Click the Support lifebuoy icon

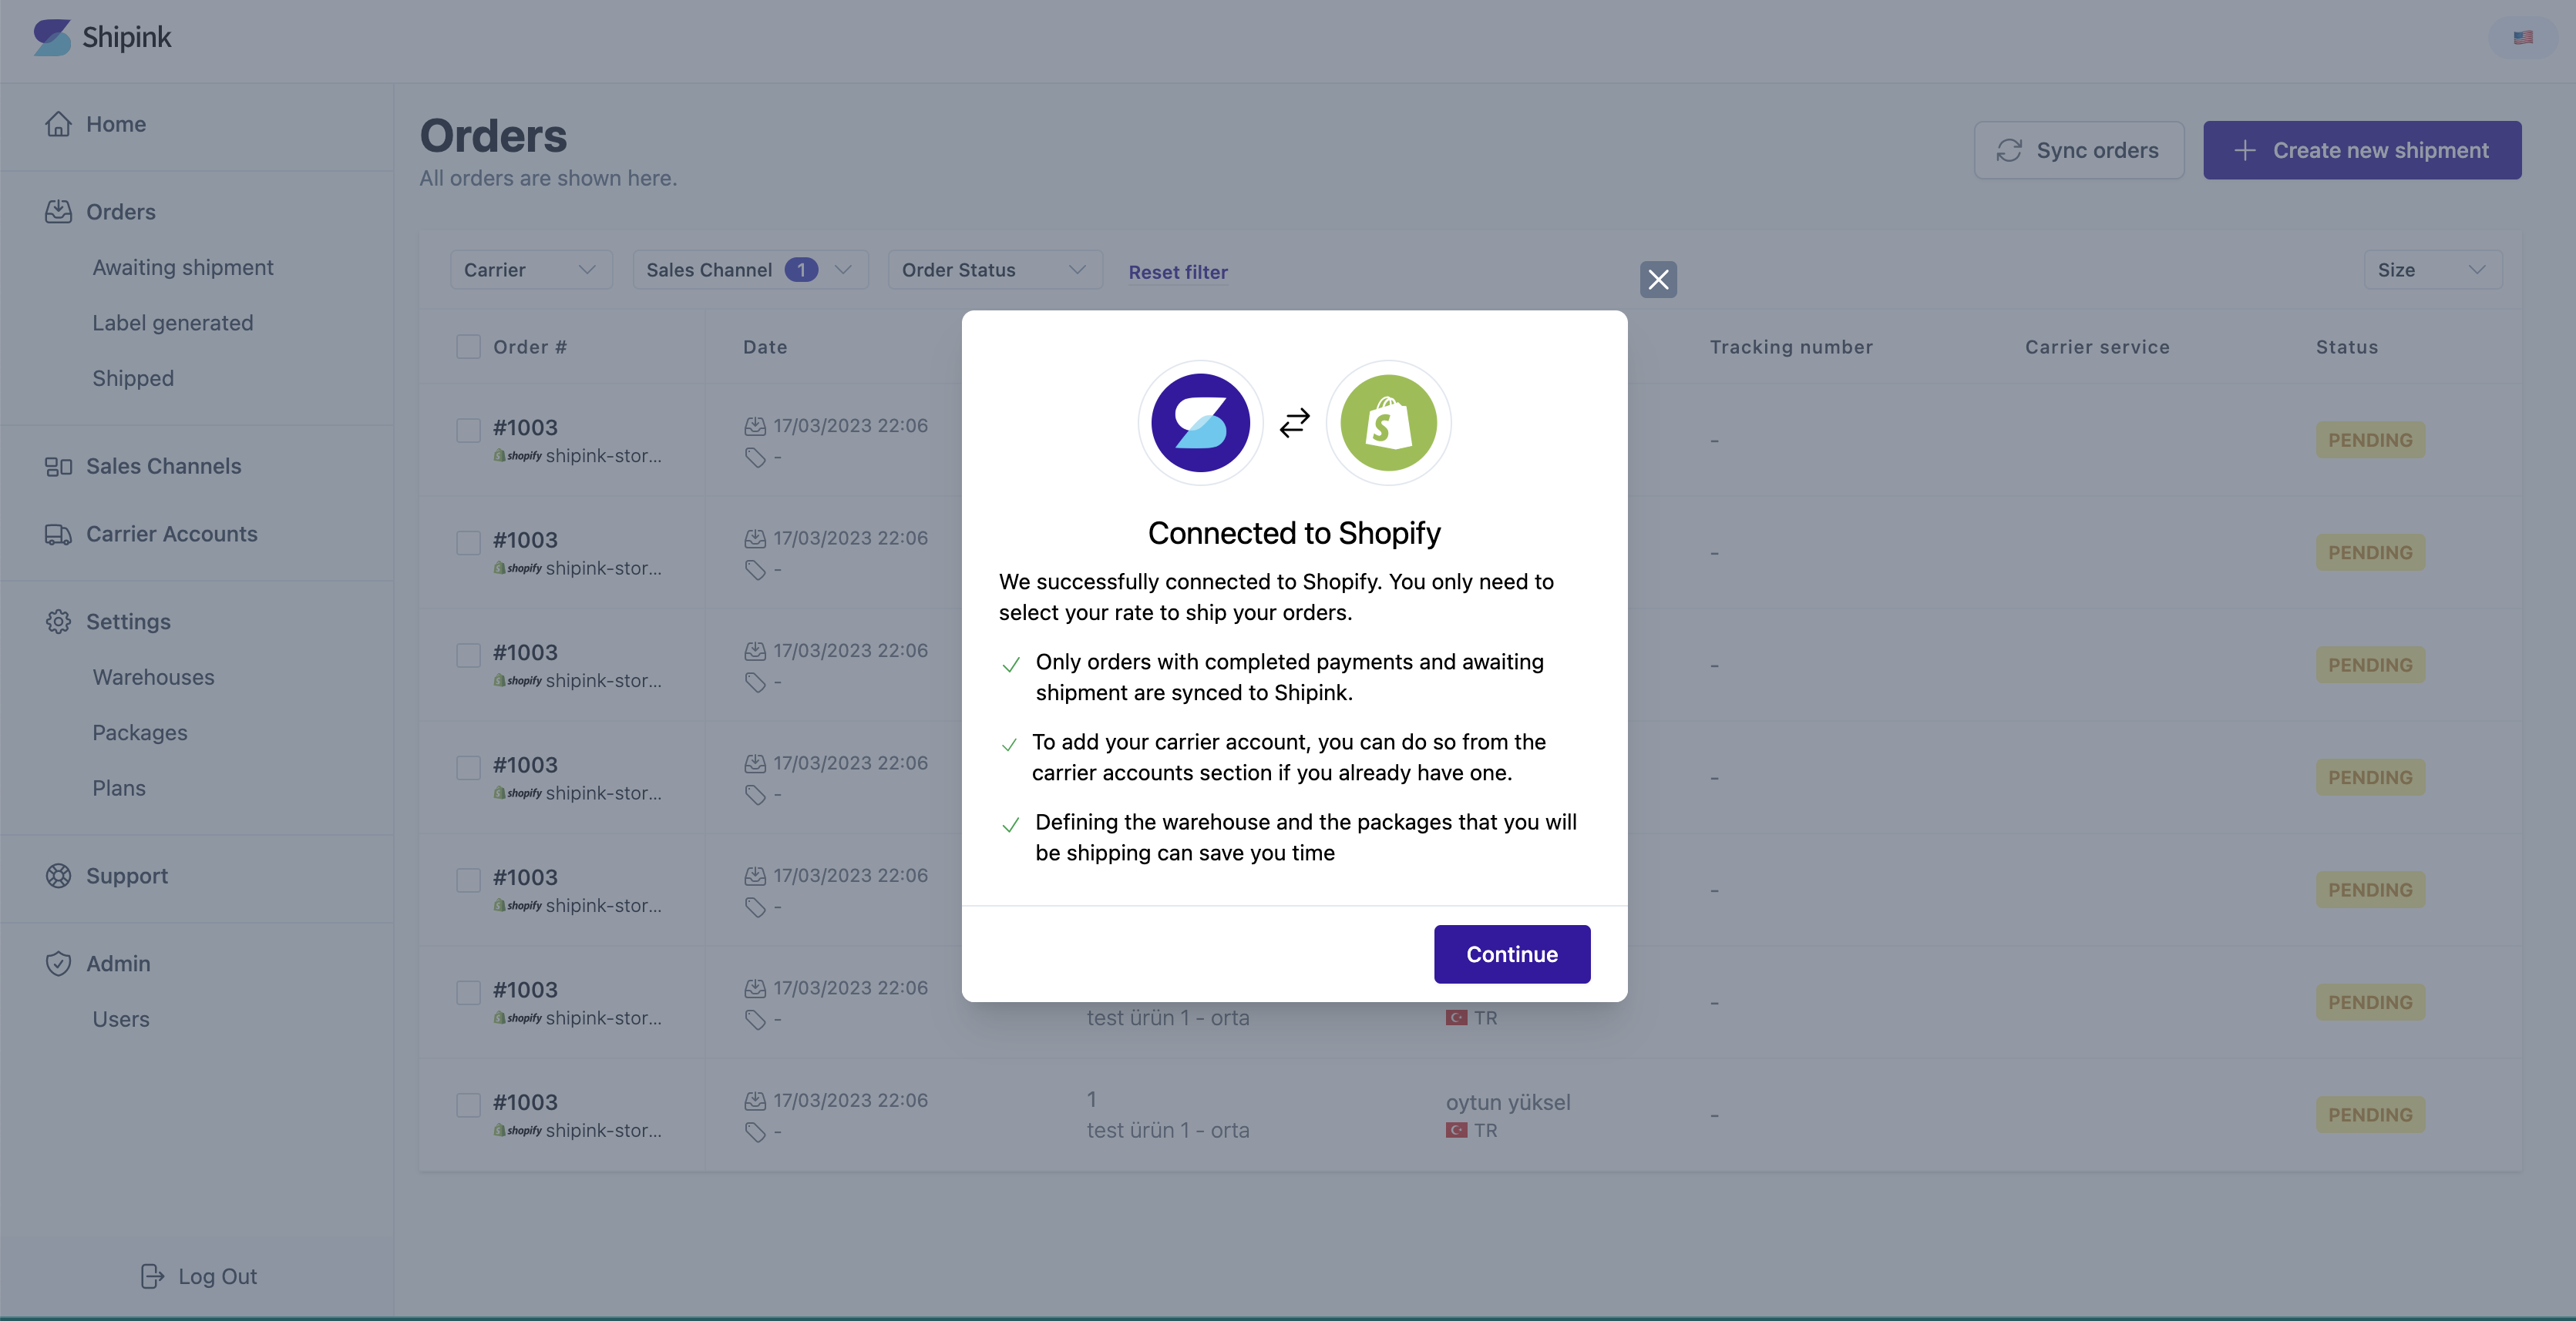click(x=58, y=875)
